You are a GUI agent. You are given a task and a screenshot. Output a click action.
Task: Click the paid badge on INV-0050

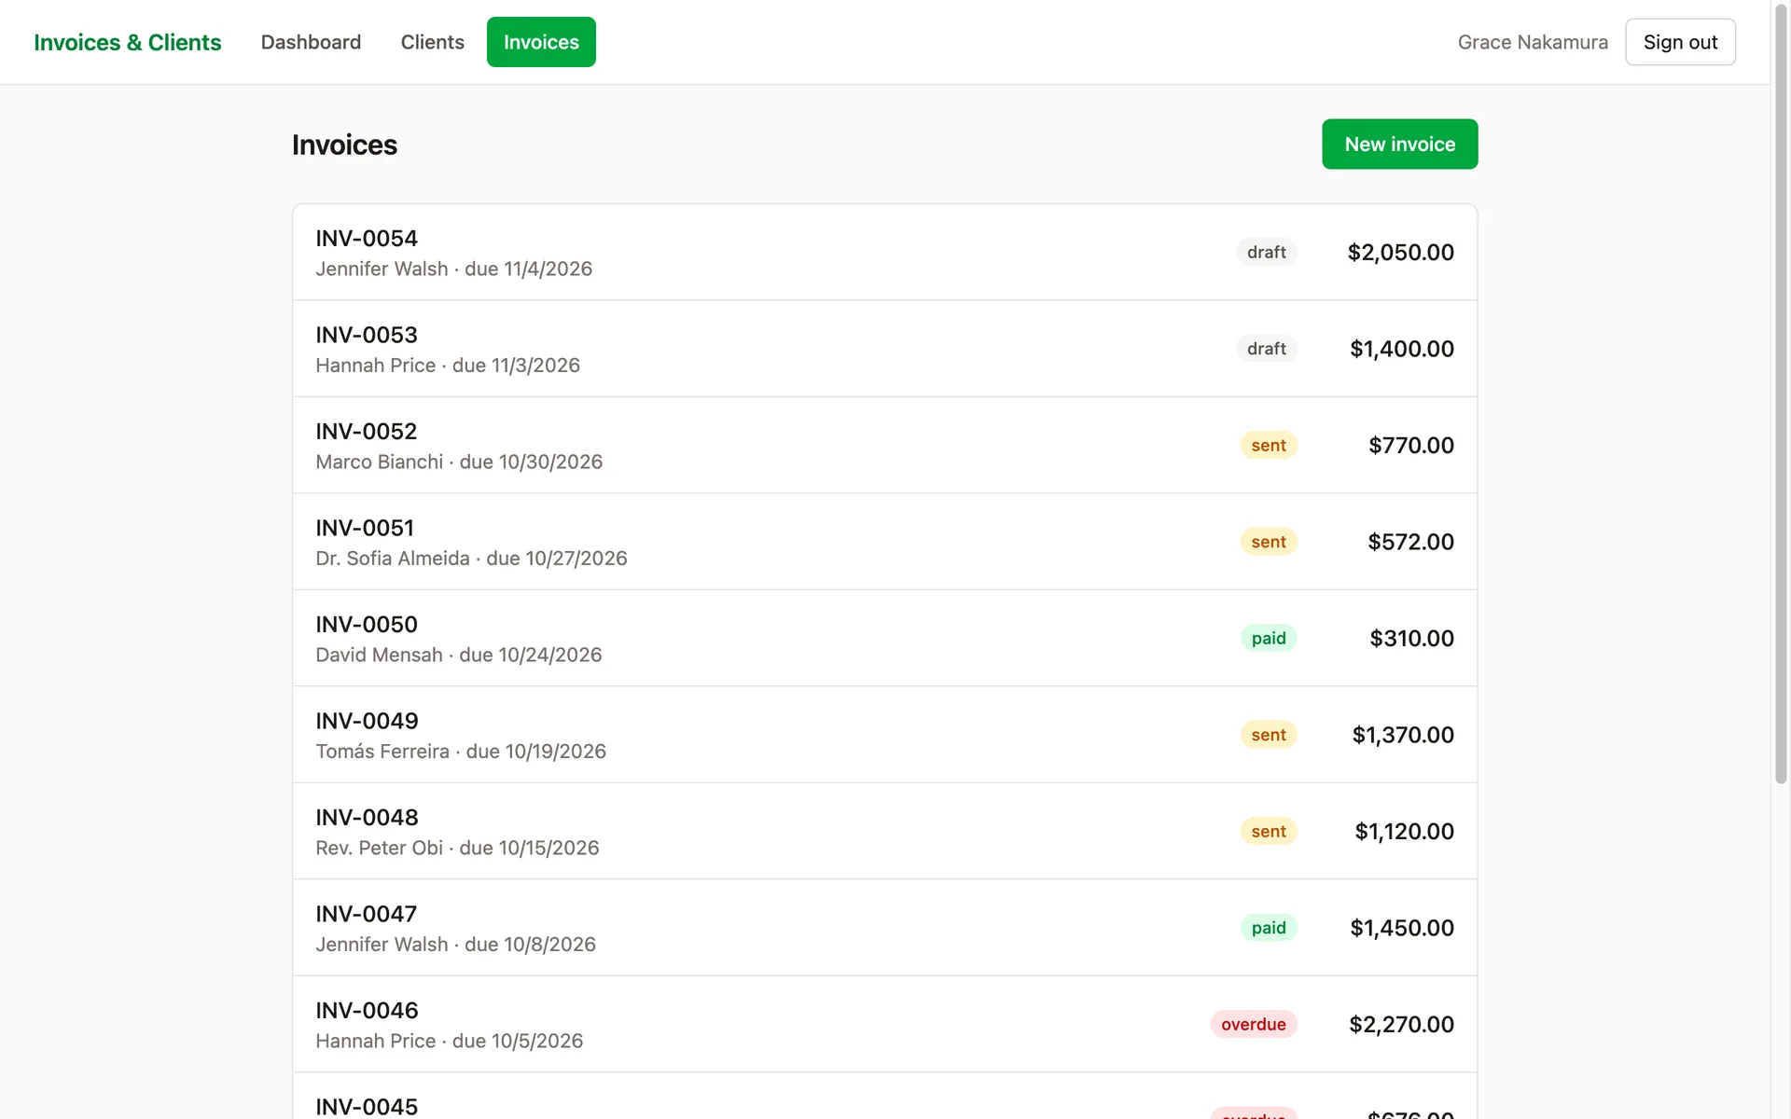[1268, 638]
